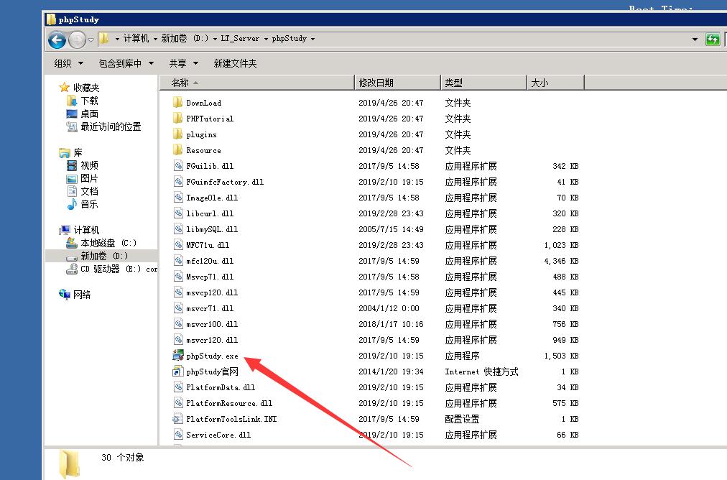
Task: Select 网络 in the navigation pane
Action: point(82,295)
